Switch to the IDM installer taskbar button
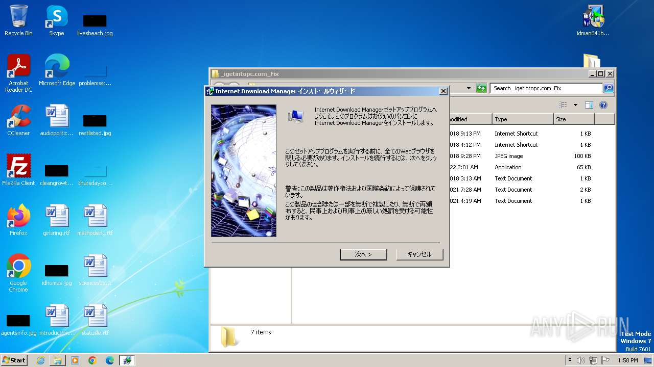Screen dimensions: 654x367 (127, 360)
